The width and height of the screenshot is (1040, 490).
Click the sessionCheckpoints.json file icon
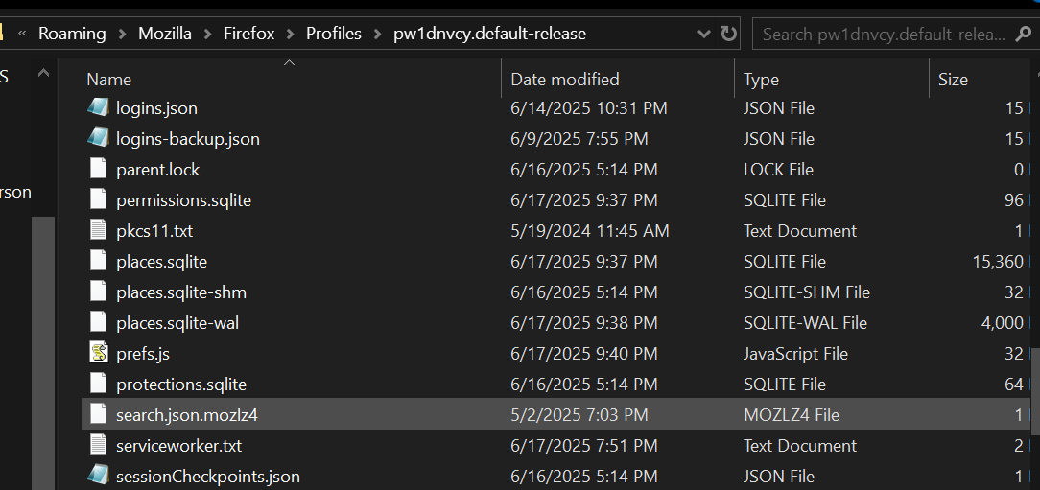[98, 476]
